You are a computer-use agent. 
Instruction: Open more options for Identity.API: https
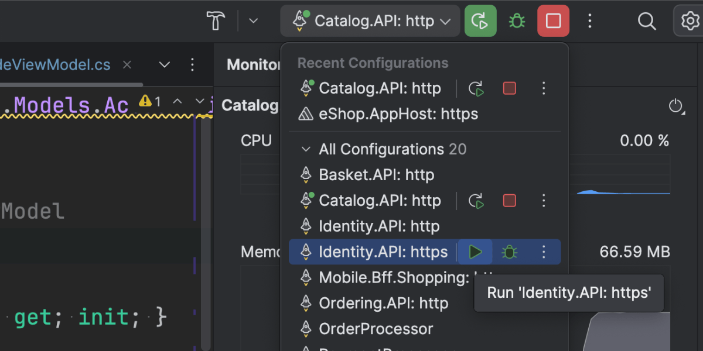click(544, 252)
